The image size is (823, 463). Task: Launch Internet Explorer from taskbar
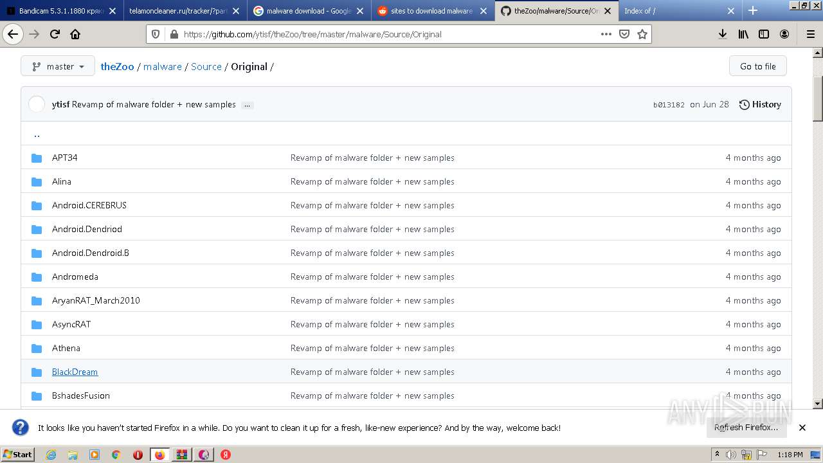click(x=51, y=455)
